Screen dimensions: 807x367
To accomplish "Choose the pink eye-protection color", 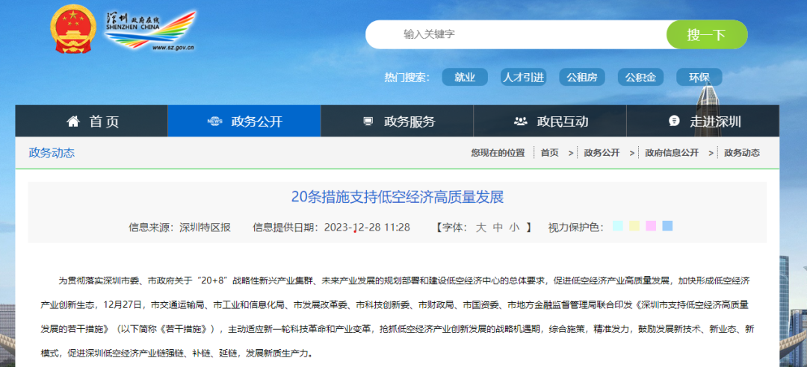I will click(651, 226).
